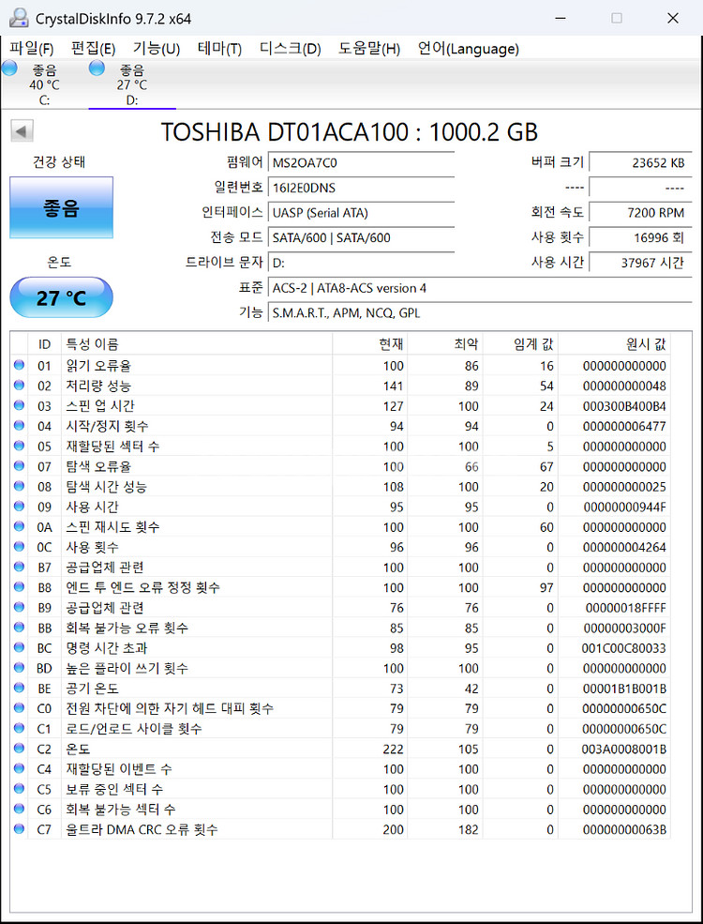Click status dot for C2 온도
The height and width of the screenshot is (924, 703).
tap(19, 748)
